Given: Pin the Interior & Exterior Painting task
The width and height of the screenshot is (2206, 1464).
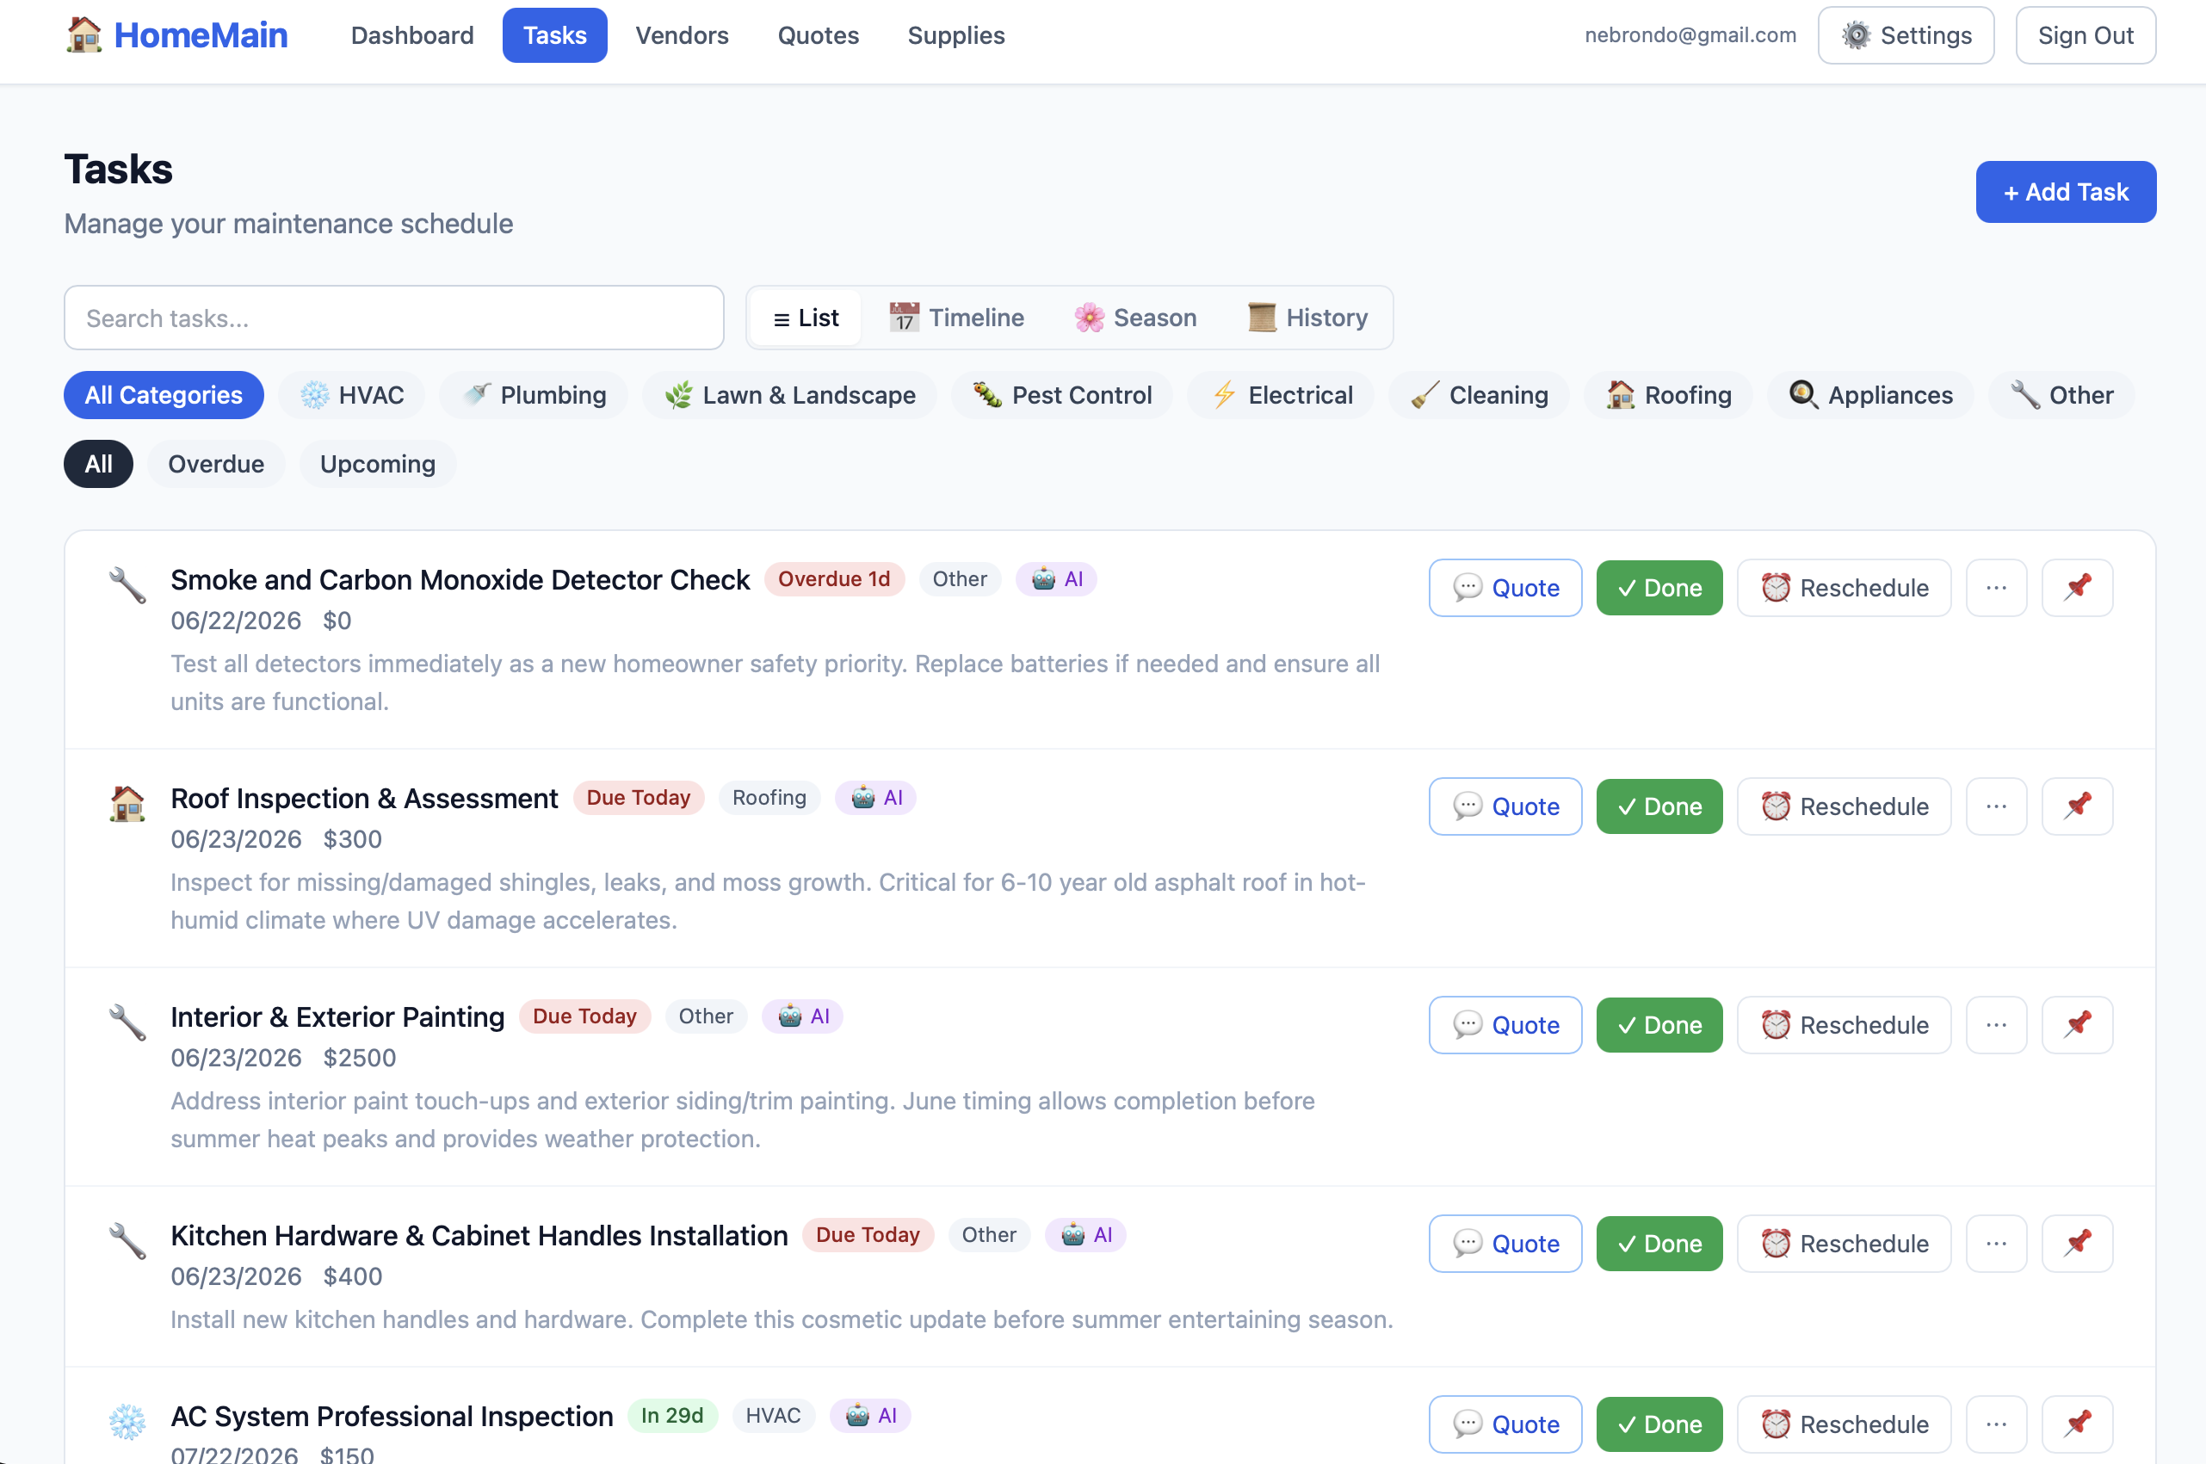Looking at the screenshot, I should 2076,1024.
